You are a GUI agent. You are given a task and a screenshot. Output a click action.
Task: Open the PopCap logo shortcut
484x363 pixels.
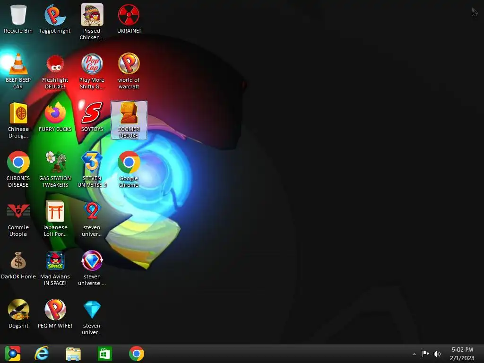click(92, 71)
